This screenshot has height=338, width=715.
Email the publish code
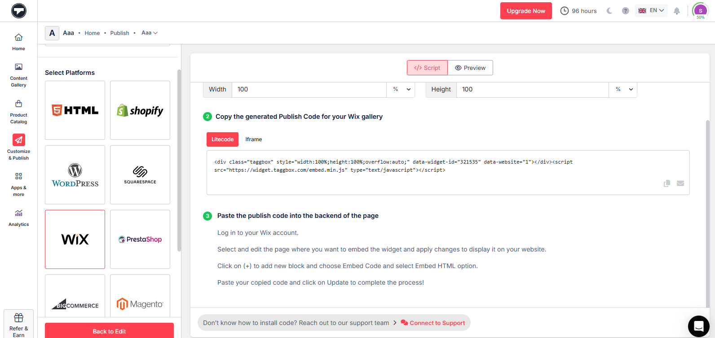(680, 183)
